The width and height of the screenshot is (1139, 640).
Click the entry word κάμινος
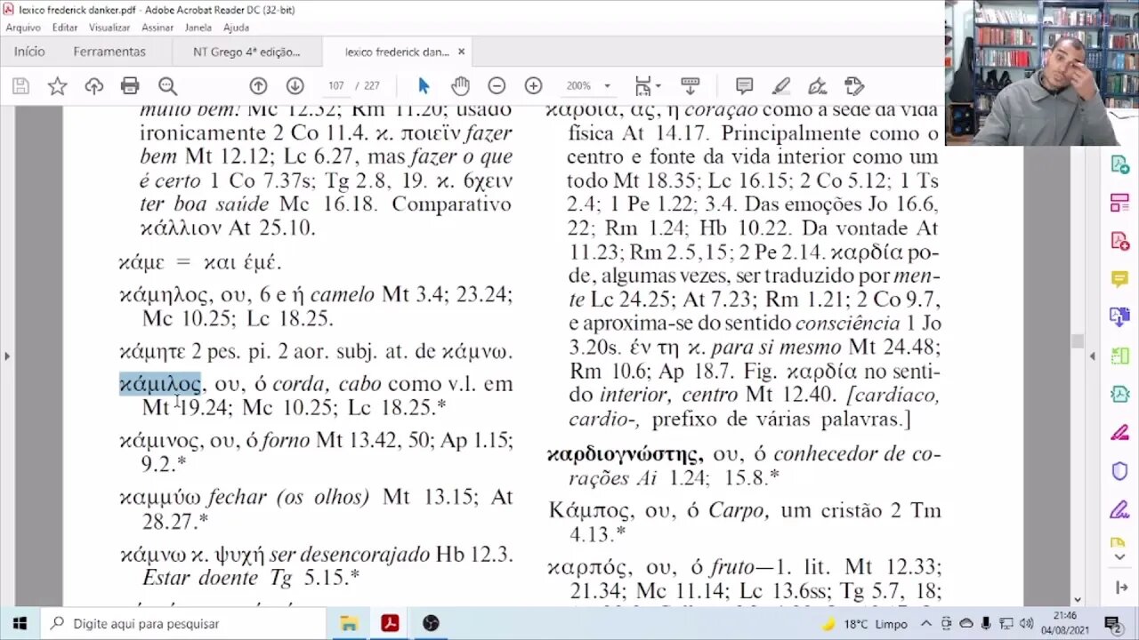pos(161,441)
